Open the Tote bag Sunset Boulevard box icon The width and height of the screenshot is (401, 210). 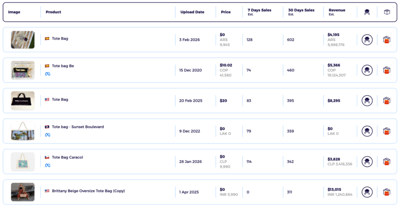387,131
